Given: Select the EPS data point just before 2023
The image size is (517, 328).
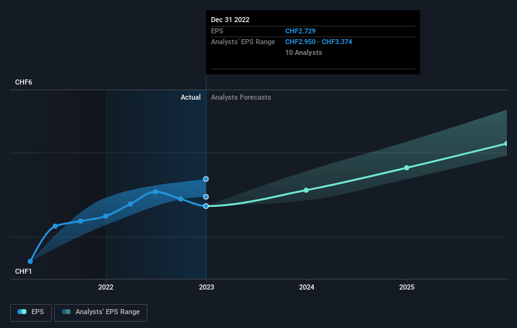Looking at the screenshot, I should (x=181, y=199).
